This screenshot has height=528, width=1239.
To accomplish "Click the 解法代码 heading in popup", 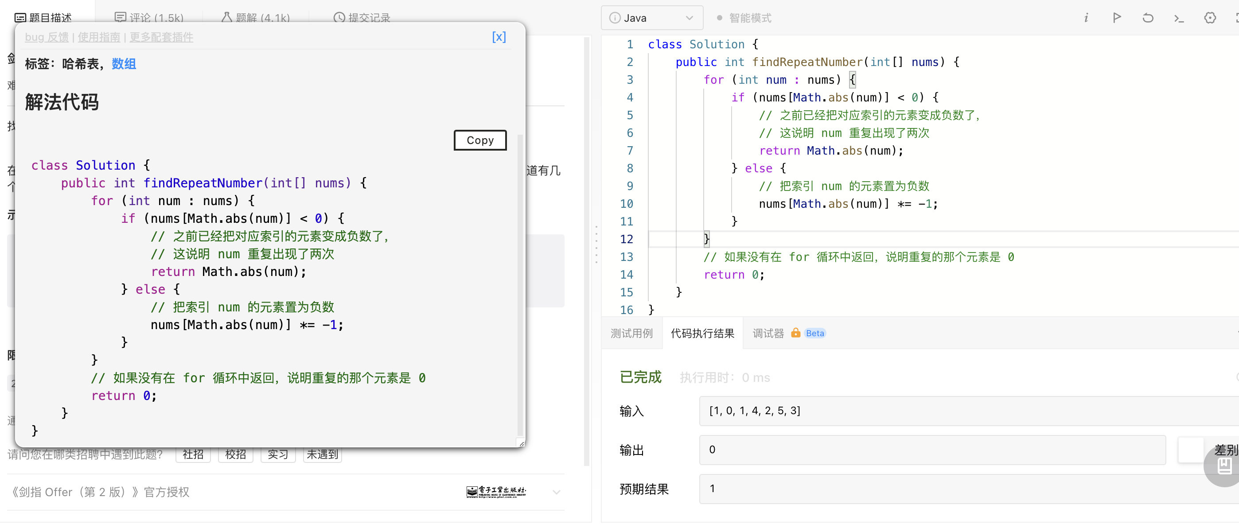I will 62,102.
